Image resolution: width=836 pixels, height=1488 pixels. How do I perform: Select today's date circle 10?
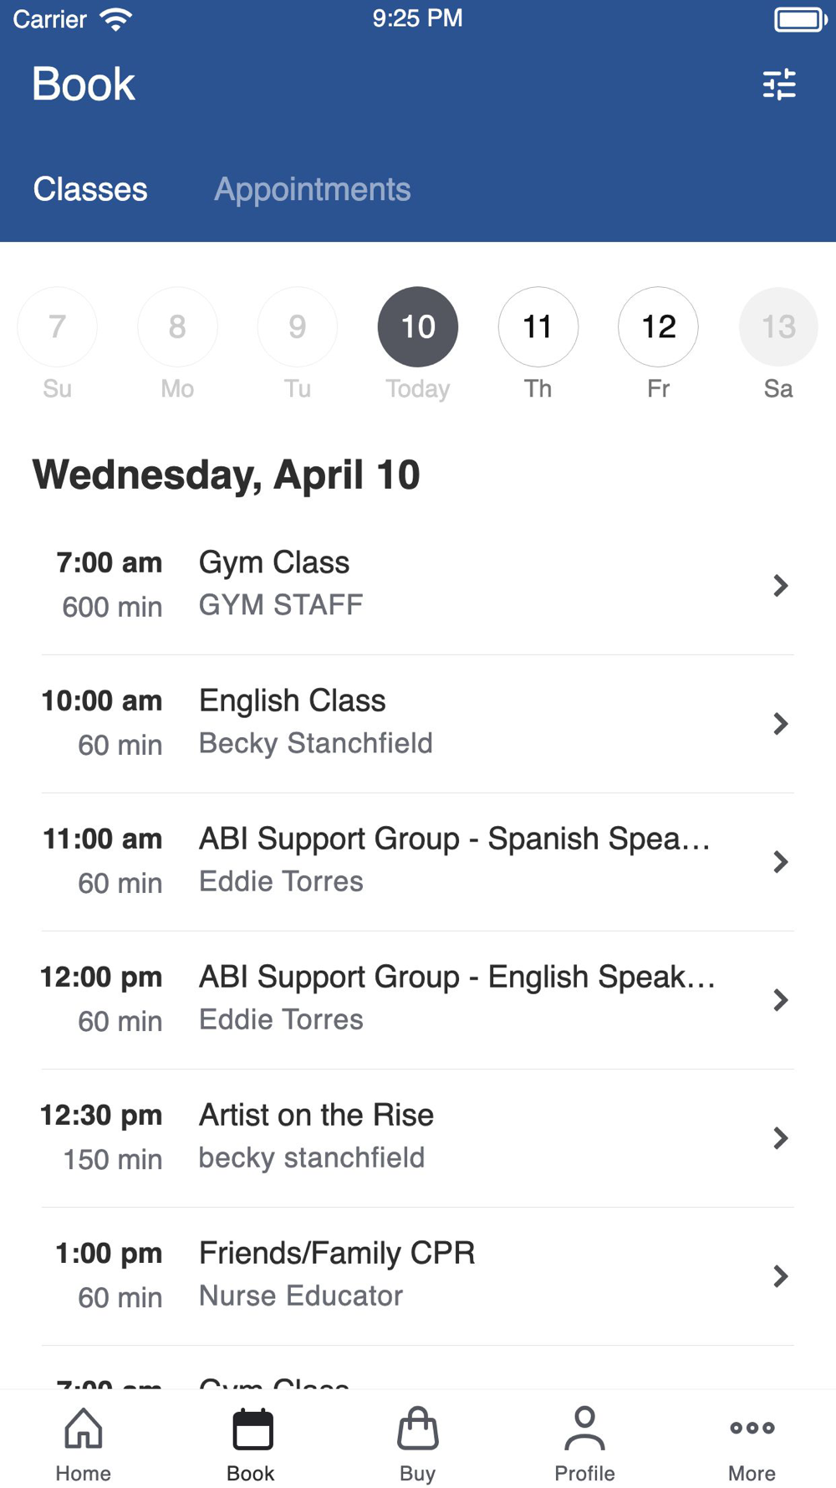[418, 326]
